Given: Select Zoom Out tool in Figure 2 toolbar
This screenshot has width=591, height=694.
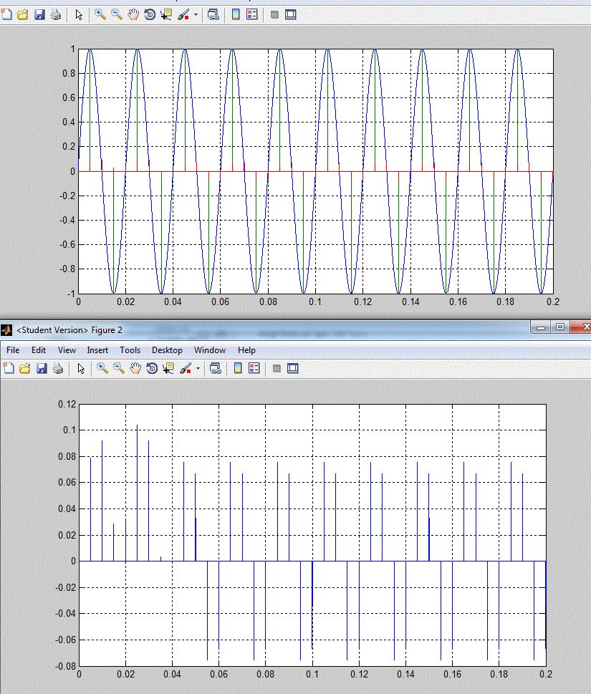Looking at the screenshot, I should (x=119, y=368).
